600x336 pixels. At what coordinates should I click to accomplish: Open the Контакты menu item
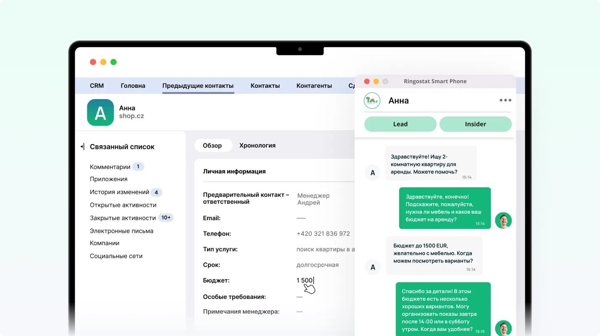pyautogui.click(x=265, y=86)
